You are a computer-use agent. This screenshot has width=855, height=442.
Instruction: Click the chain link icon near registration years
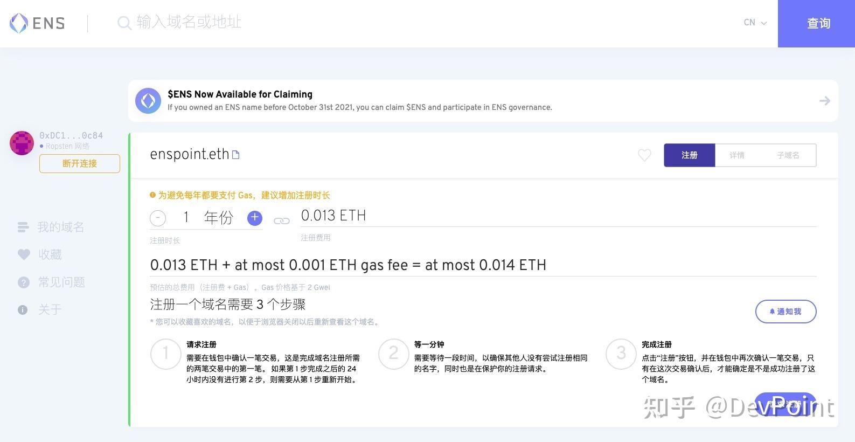[x=281, y=220]
